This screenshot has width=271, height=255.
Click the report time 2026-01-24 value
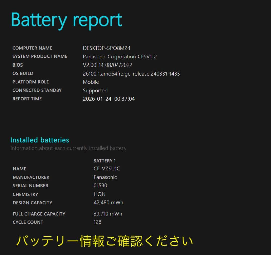pos(109,99)
